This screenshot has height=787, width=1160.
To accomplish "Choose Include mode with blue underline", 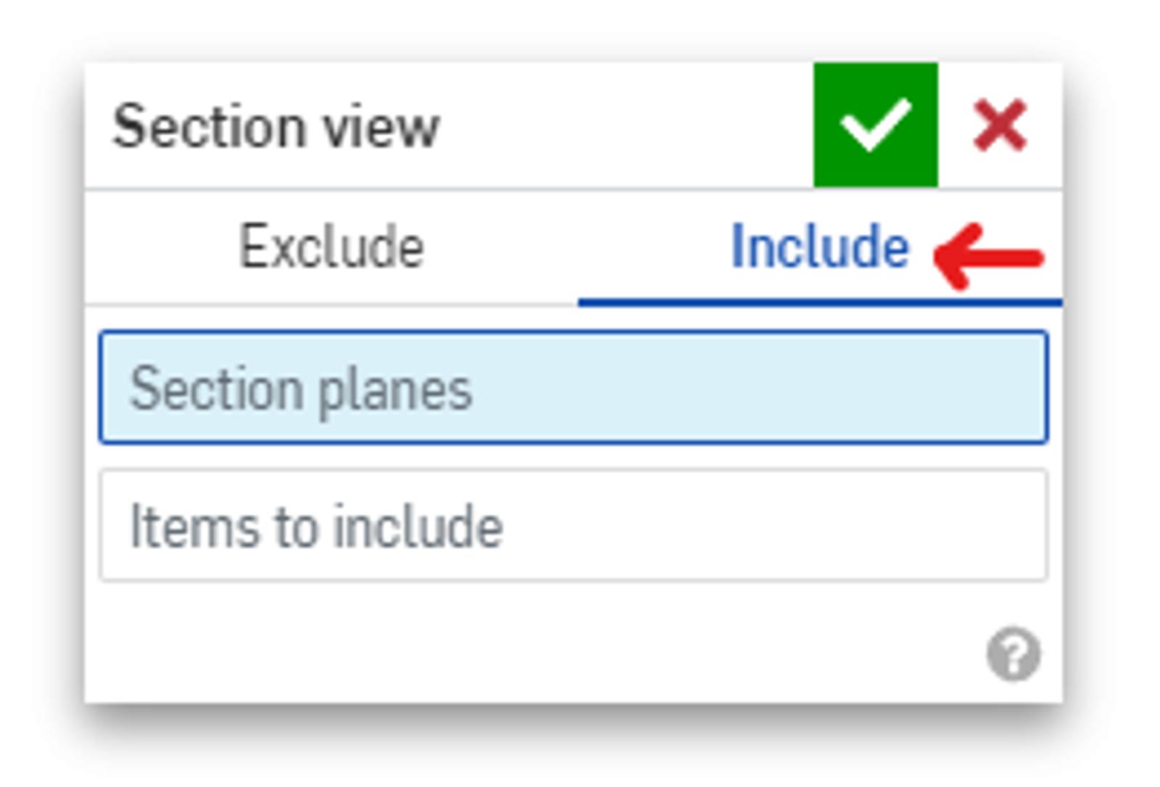I will 819,247.
